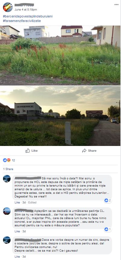View the first photo of overgrown weeds
Viewport: 121px width, 260px height.
click(x=60, y=55)
